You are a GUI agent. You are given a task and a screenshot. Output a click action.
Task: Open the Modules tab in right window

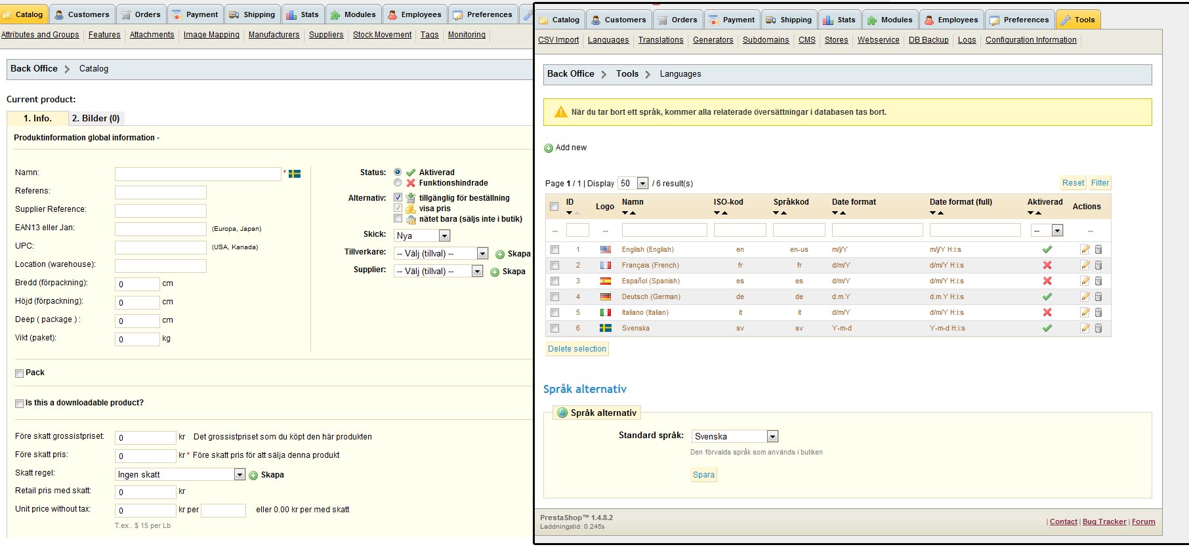pos(890,20)
